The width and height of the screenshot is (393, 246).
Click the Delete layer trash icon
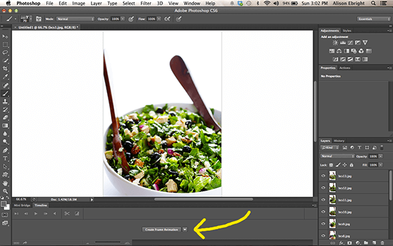coord(382,243)
